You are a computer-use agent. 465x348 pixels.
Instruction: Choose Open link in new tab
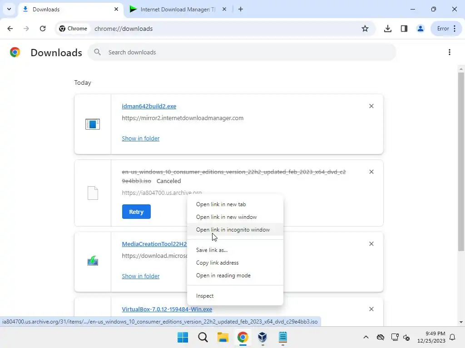pos(235,204)
